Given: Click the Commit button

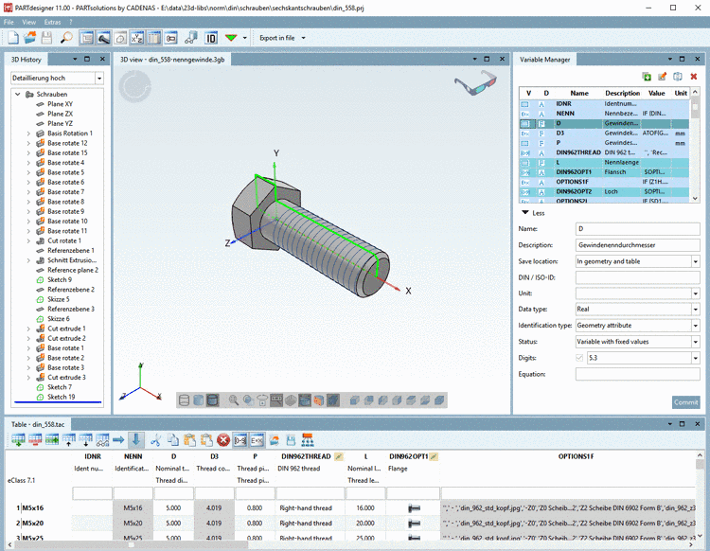Looking at the screenshot, I should [685, 402].
